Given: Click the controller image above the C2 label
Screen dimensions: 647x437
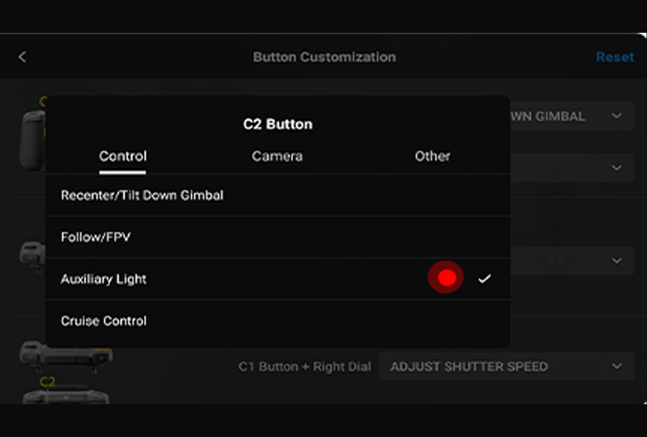Looking at the screenshot, I should (x=66, y=355).
